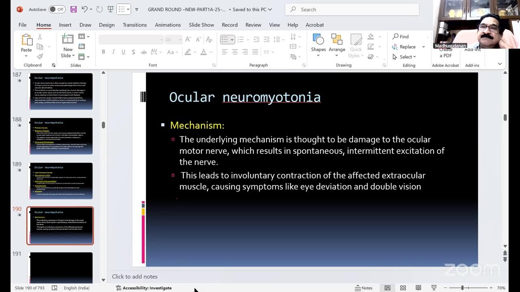Click the Reset slide icon

(82, 47)
